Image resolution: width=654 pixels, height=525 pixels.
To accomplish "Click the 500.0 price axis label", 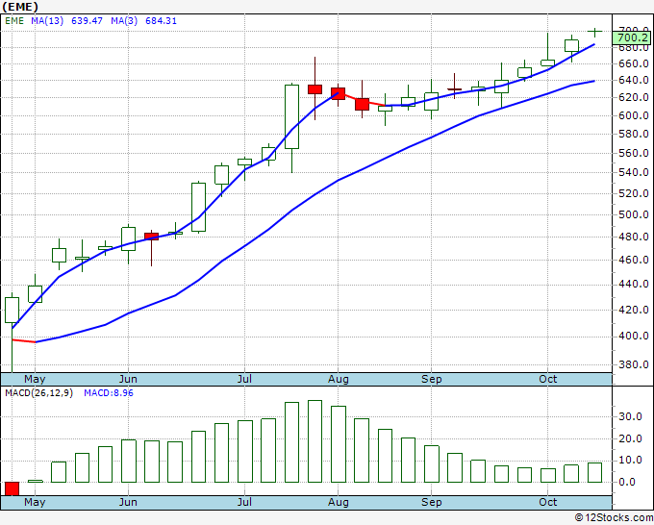I will click(634, 214).
